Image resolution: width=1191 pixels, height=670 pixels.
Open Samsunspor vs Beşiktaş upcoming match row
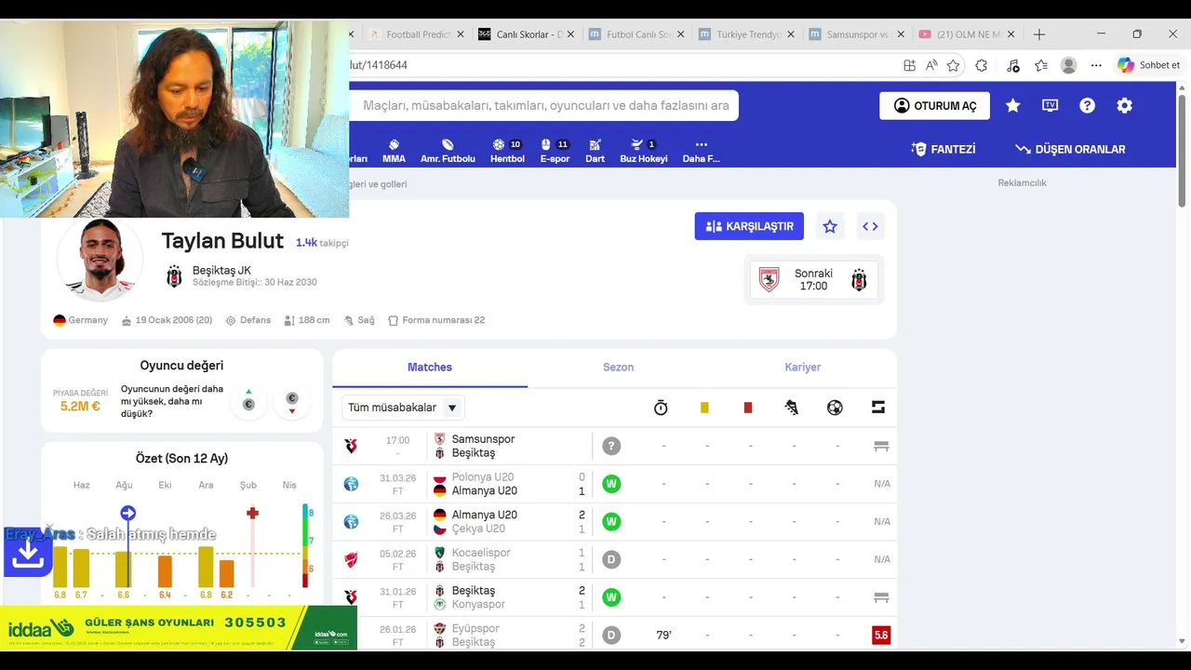(614, 446)
